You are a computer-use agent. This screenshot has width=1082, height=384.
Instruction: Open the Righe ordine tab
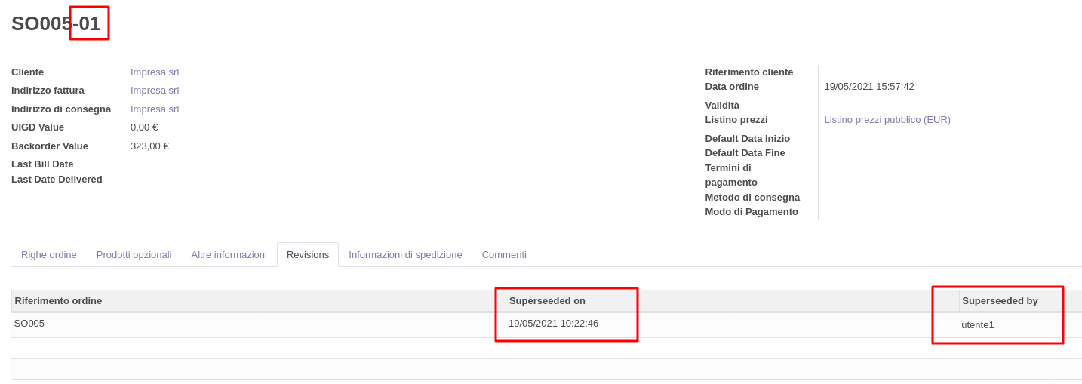[49, 254]
